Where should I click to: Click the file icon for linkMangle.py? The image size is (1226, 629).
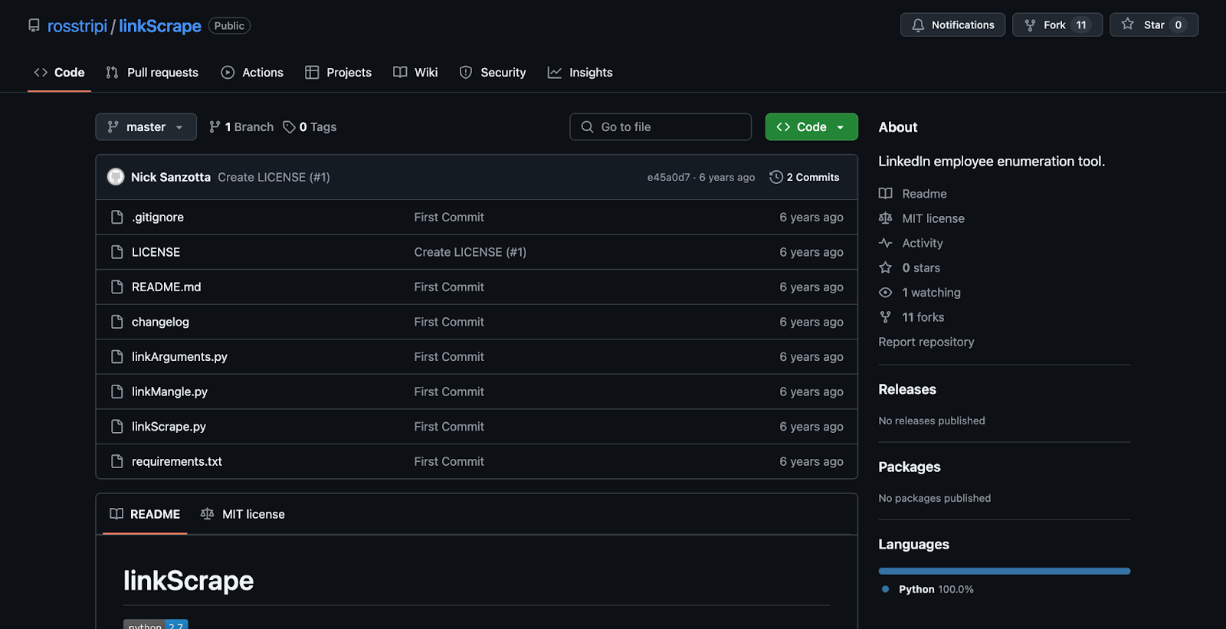click(117, 391)
